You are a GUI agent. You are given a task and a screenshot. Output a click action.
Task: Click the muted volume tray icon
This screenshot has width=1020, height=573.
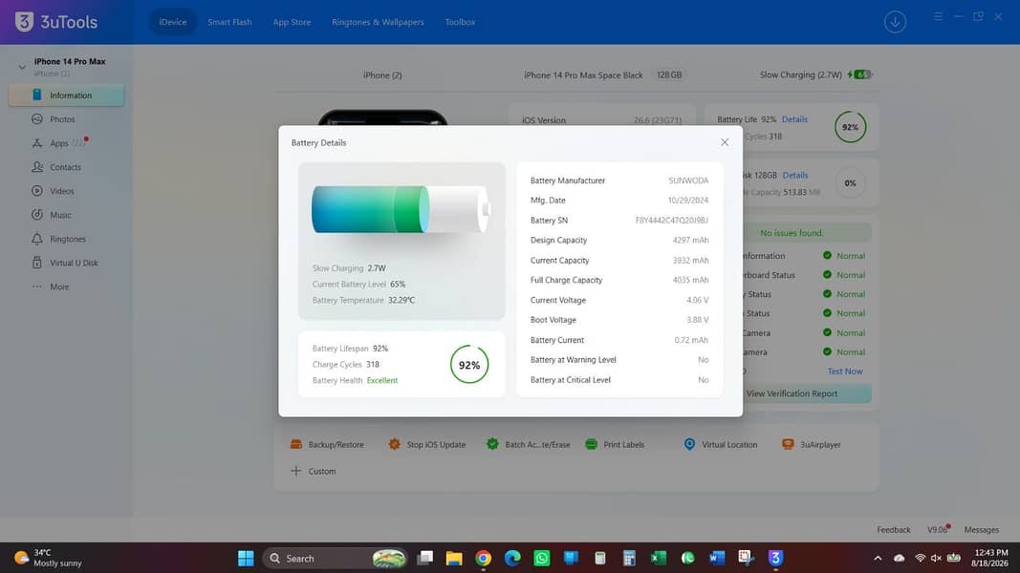(936, 558)
